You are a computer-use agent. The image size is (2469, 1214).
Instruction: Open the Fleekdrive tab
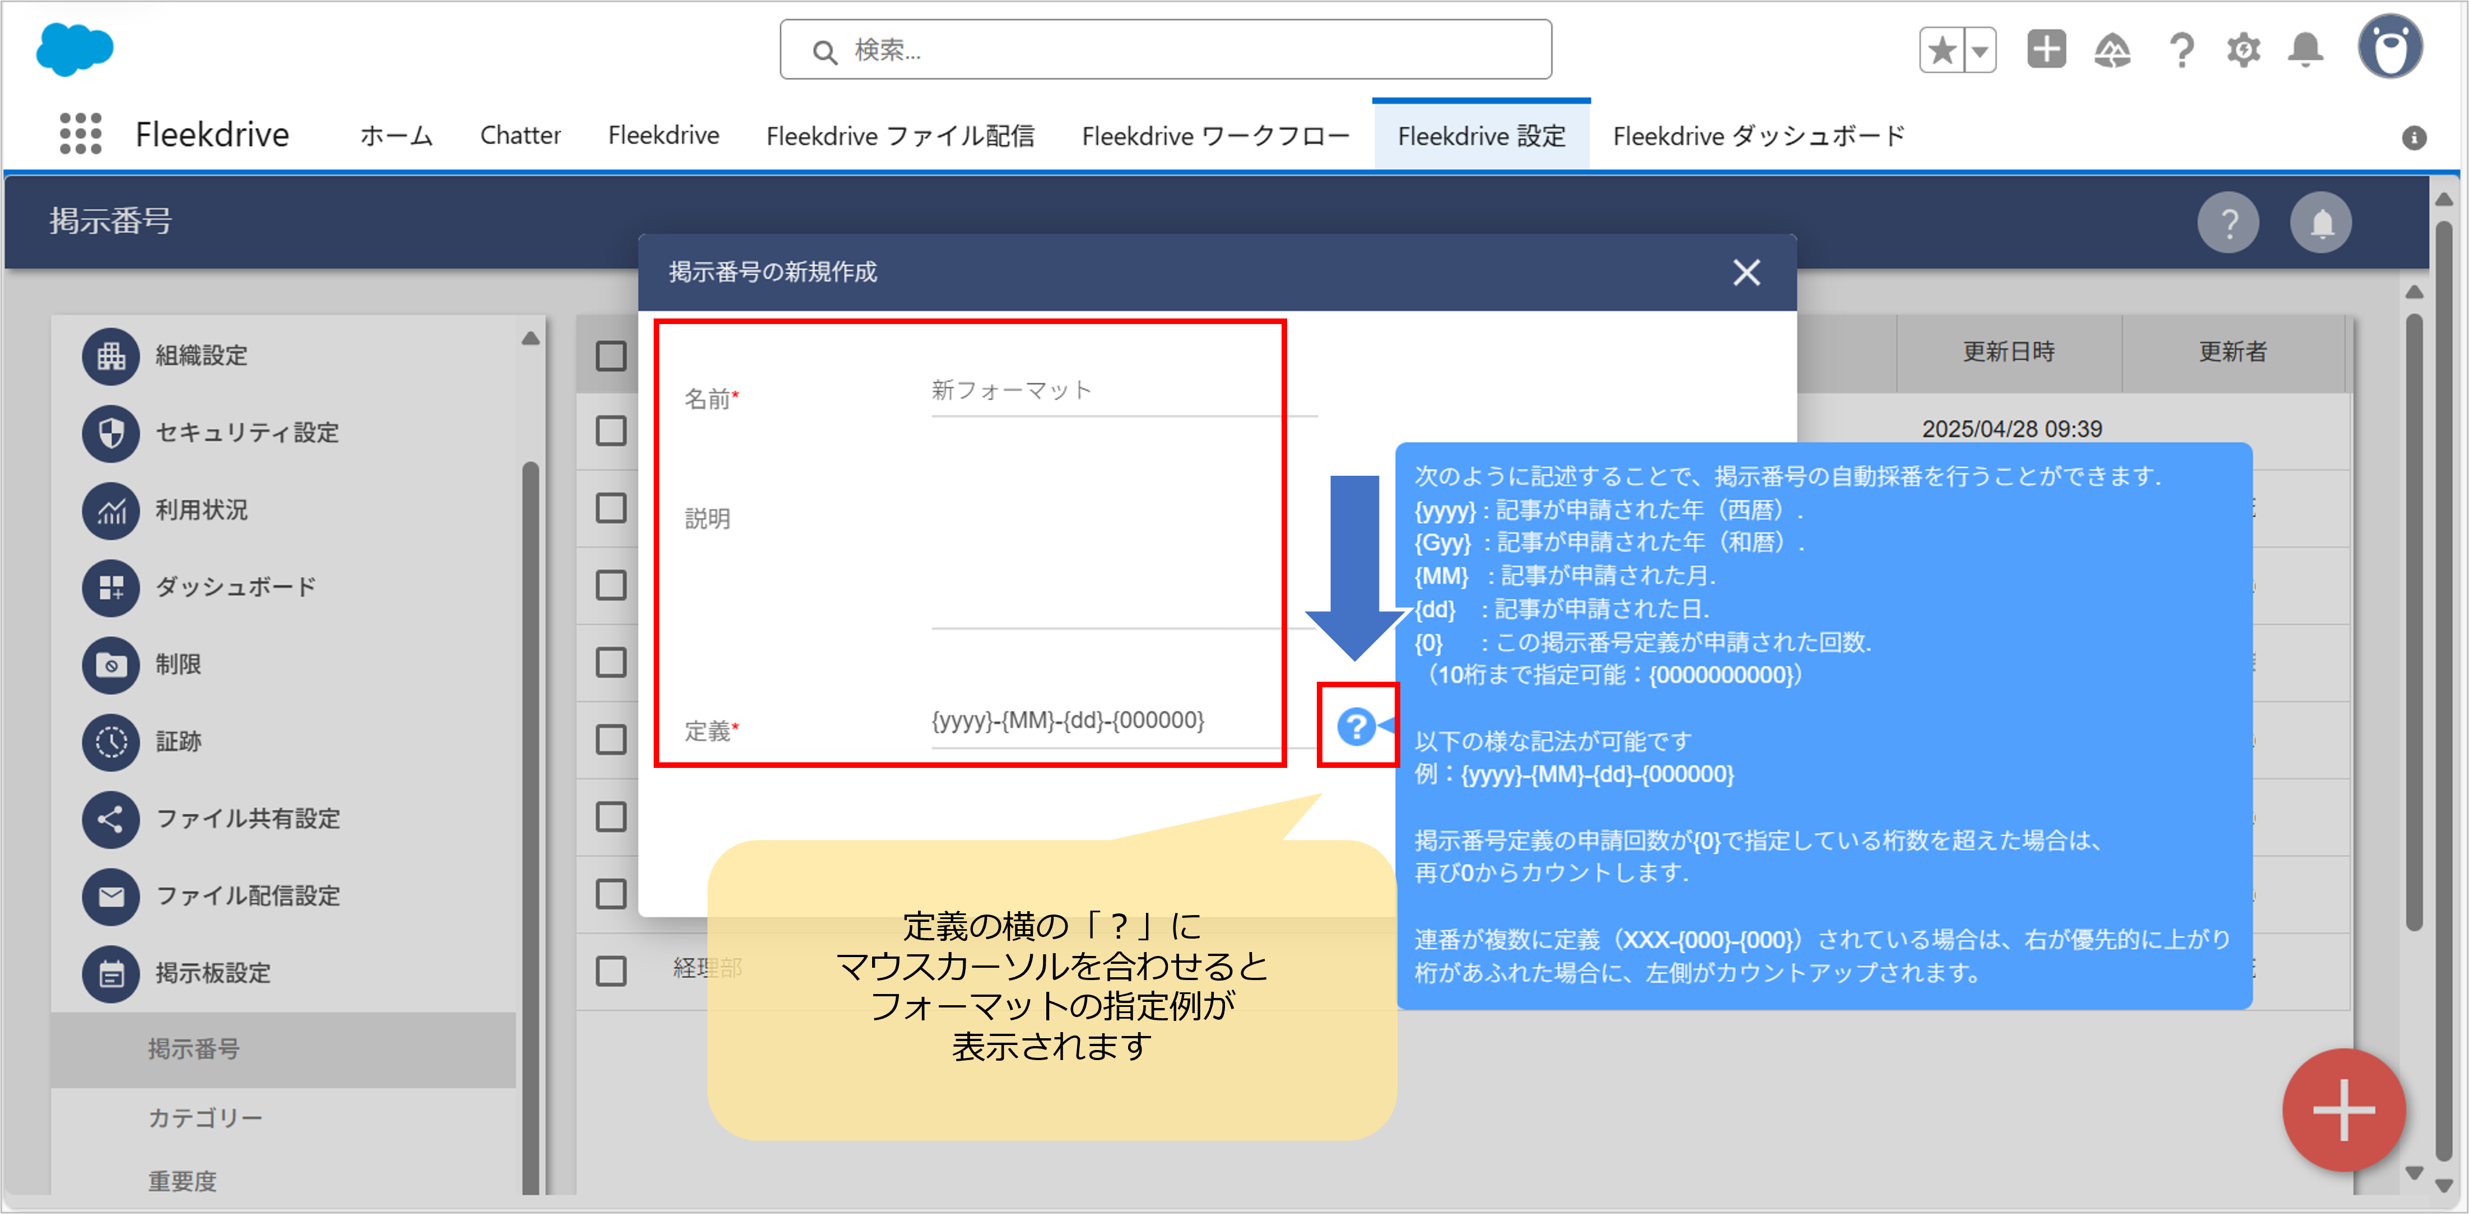[x=663, y=136]
